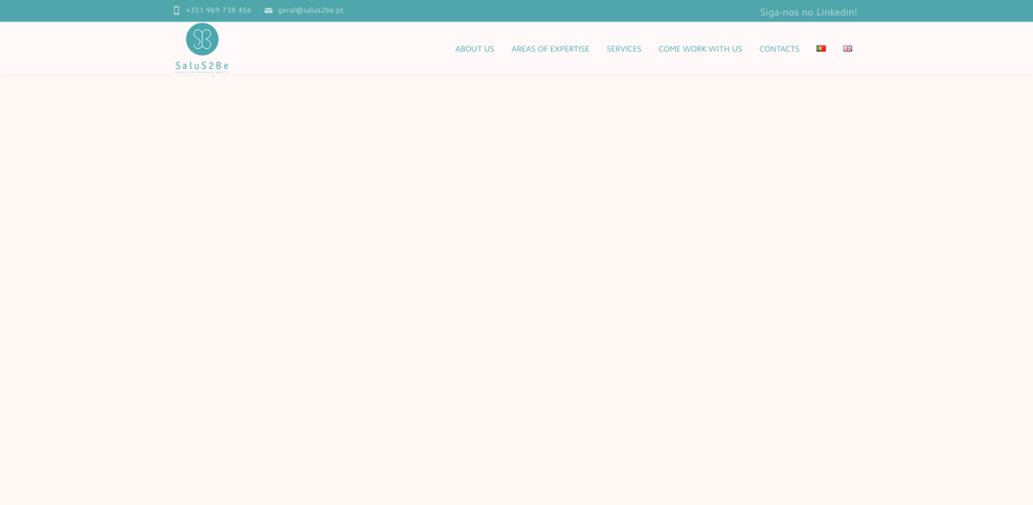Click the phone number +351 969 738 456
The width and height of the screenshot is (1033, 505).
(219, 10)
